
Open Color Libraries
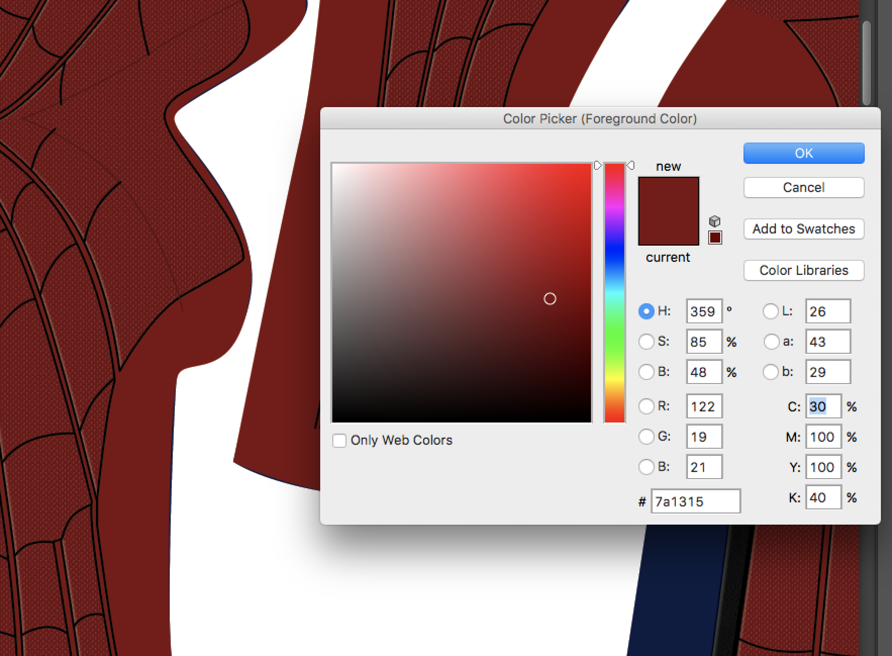tap(804, 270)
